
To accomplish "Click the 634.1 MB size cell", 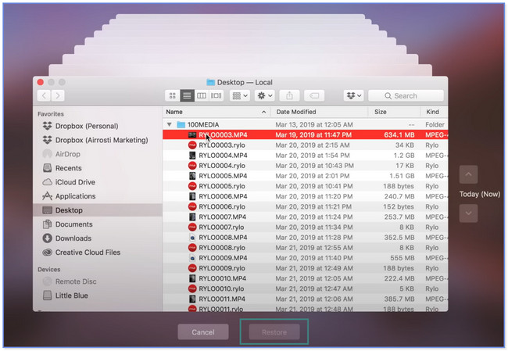I will tap(399, 134).
